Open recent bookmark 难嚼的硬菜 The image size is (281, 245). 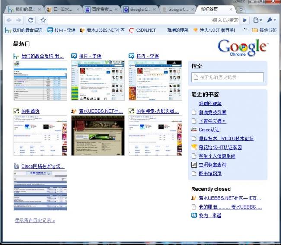point(210,104)
